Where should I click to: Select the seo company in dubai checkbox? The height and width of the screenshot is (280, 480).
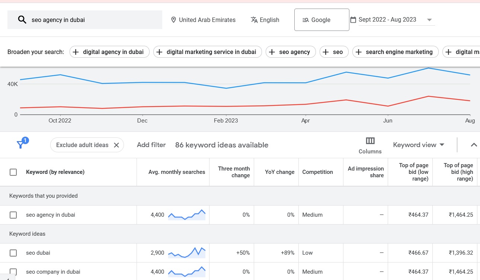click(x=13, y=272)
